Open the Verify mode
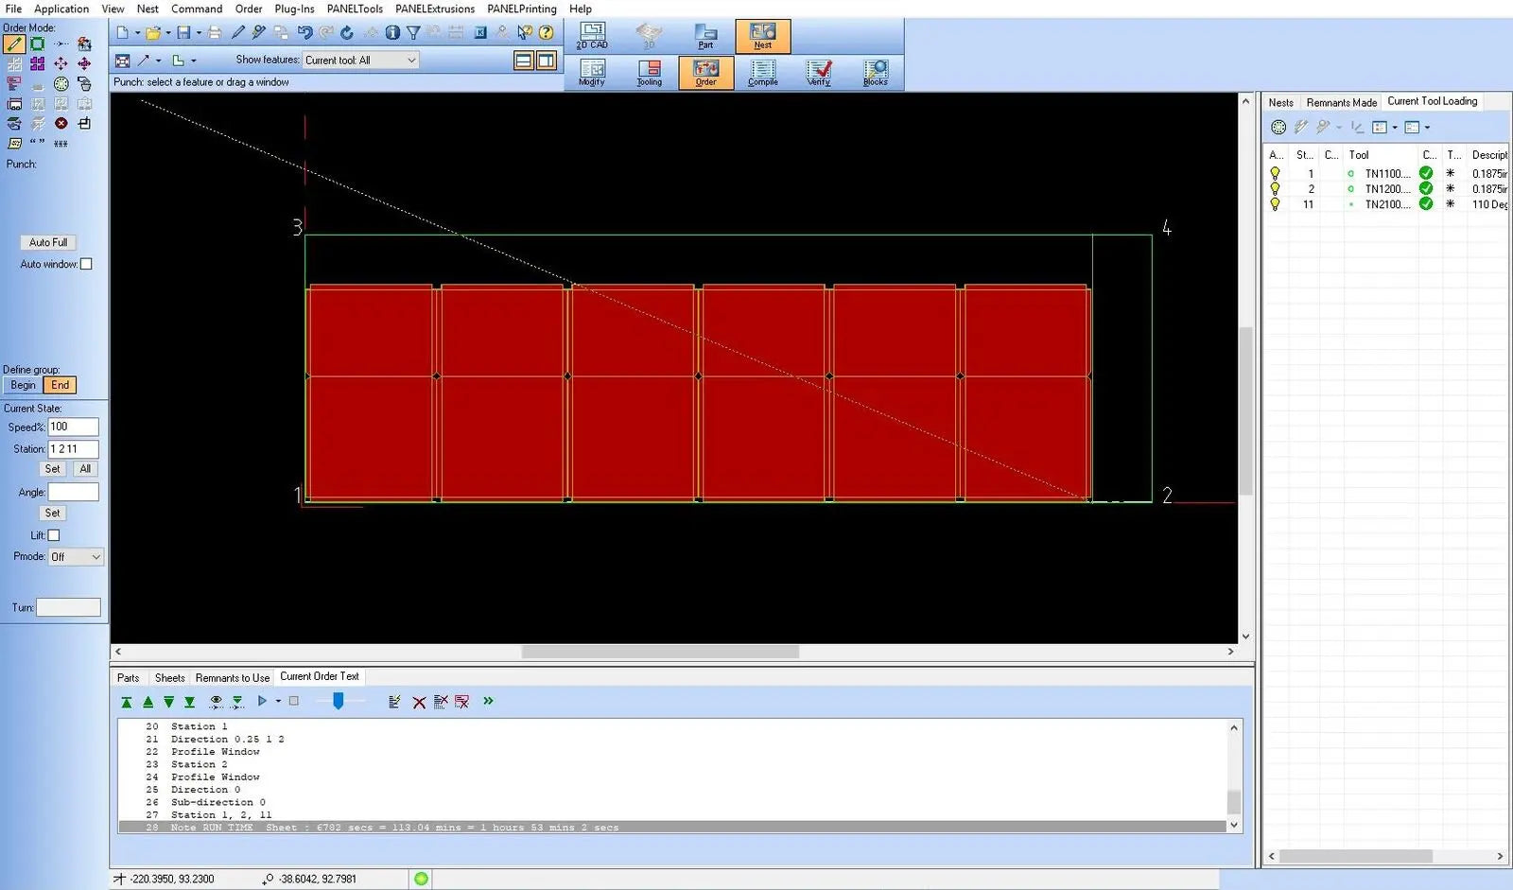 tap(819, 73)
